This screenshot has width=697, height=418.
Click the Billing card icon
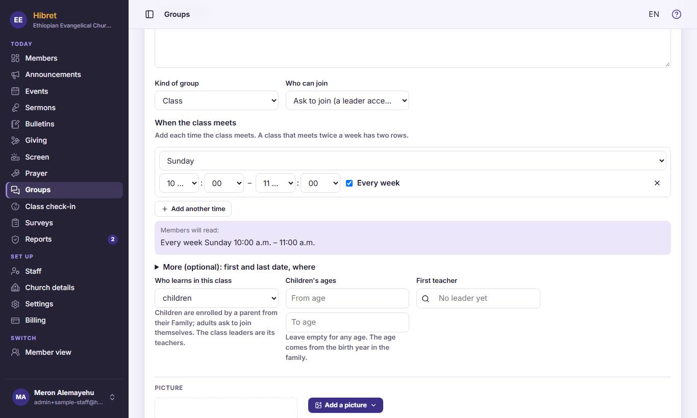pyautogui.click(x=15, y=320)
